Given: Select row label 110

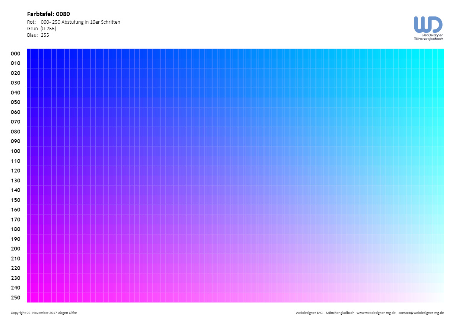Looking at the screenshot, I should tap(16, 161).
